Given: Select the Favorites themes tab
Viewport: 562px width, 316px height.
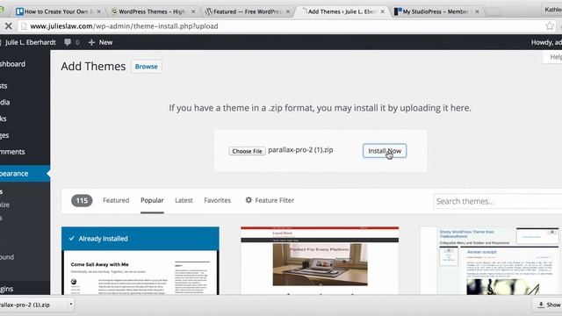Looking at the screenshot, I should point(217,200).
